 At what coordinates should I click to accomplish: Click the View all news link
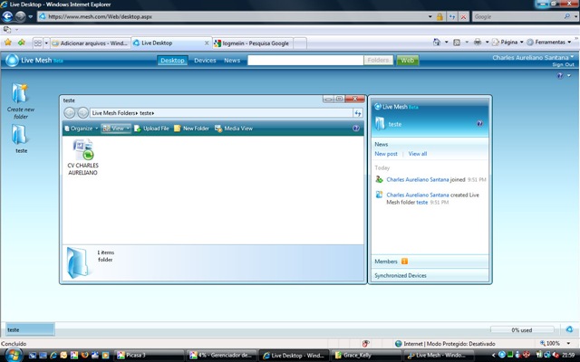click(x=417, y=154)
